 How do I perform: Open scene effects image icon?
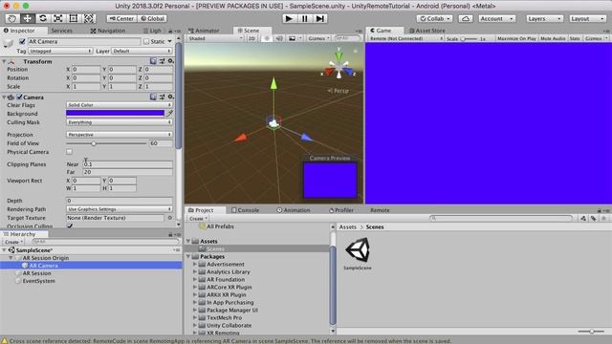pyautogui.click(x=292, y=38)
